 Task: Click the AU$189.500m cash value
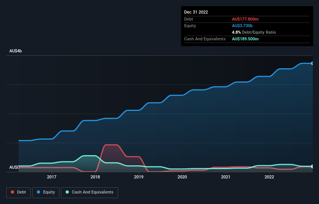pyautogui.click(x=245, y=39)
